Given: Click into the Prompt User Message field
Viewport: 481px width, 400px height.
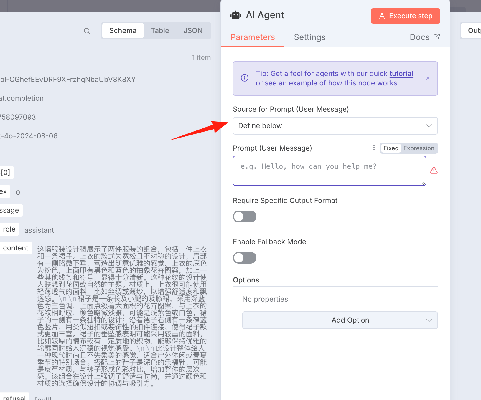Looking at the screenshot, I should point(330,171).
